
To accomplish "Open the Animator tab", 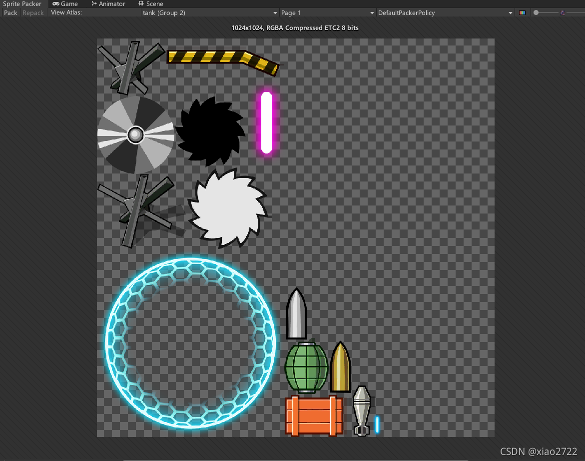I will (x=108, y=3).
